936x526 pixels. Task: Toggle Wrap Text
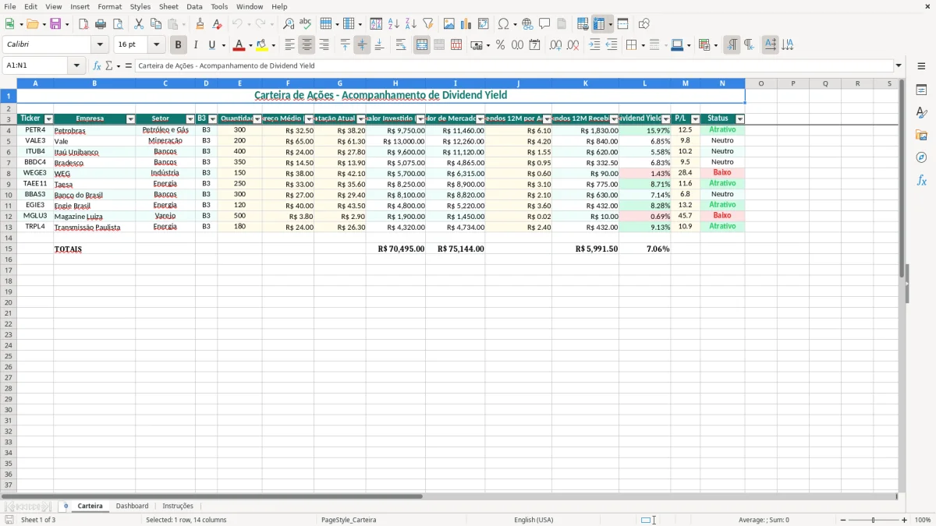401,45
